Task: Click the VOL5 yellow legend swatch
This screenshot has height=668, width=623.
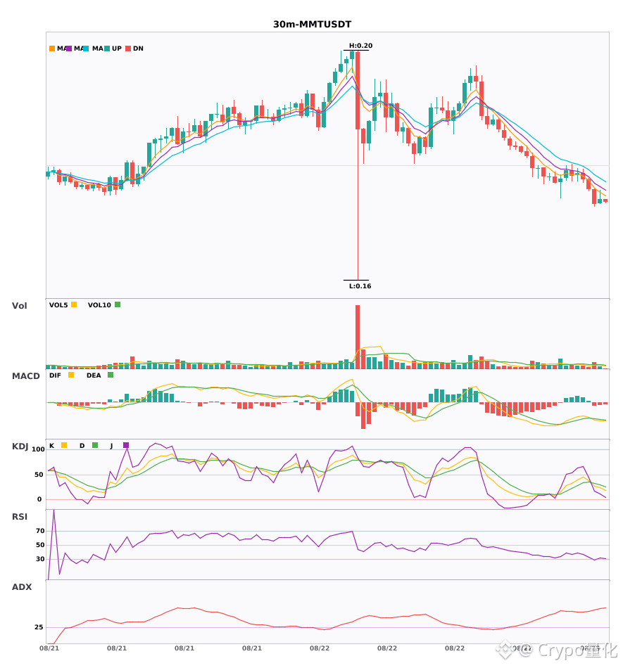Action: click(x=74, y=304)
